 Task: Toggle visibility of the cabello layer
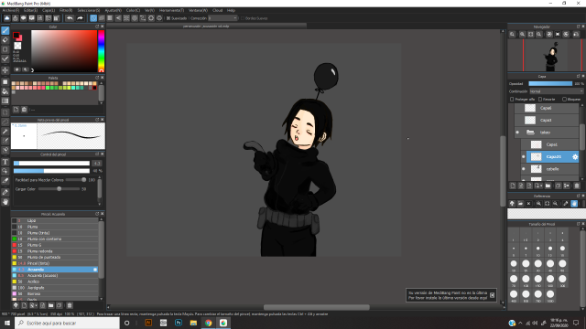(523, 169)
